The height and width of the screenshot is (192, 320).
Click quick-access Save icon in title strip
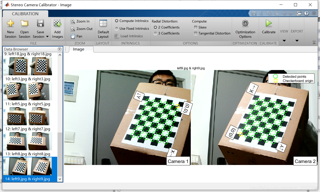coord(254,13)
